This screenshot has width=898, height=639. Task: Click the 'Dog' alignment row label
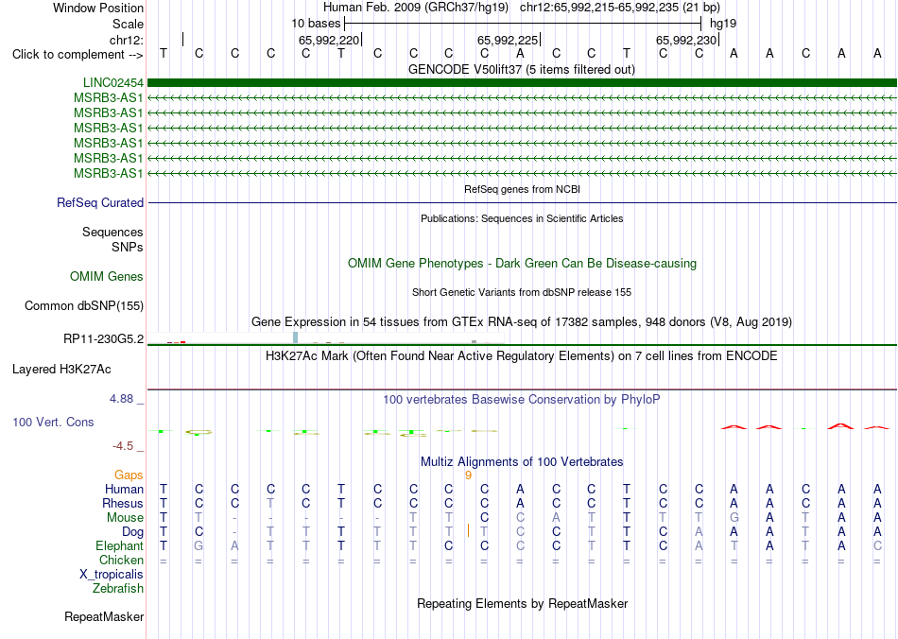coord(133,532)
